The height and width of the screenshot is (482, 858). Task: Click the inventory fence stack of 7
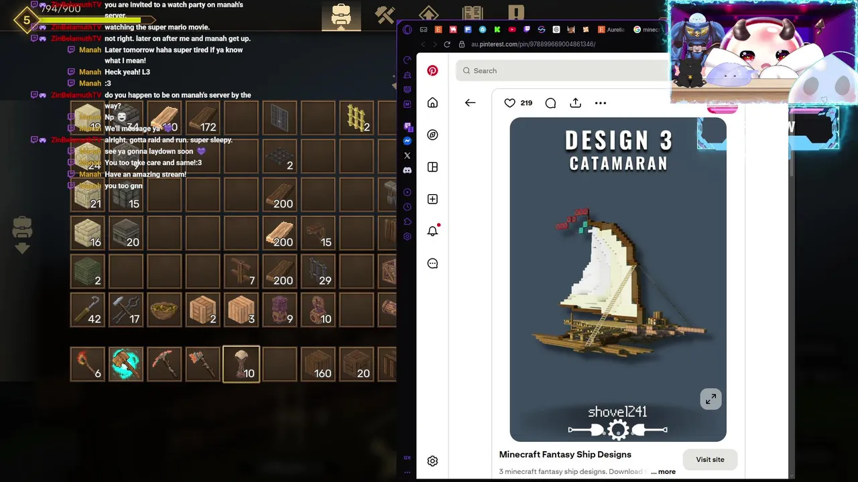[241, 271]
